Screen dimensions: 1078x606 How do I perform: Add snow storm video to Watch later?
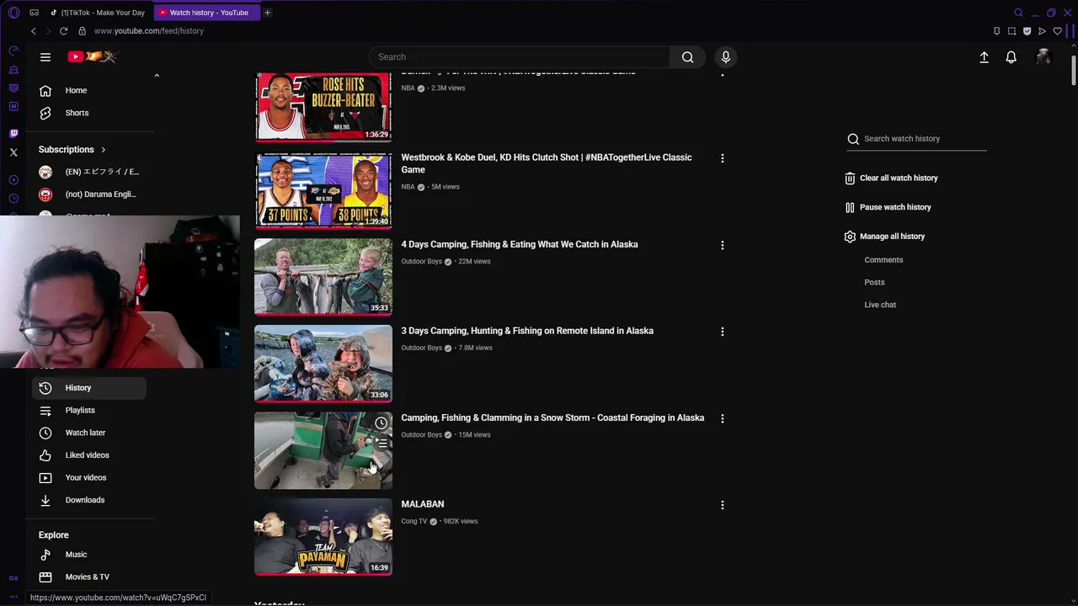tap(382, 423)
